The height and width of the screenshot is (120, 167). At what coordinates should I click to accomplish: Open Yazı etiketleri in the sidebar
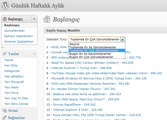tap(14, 76)
